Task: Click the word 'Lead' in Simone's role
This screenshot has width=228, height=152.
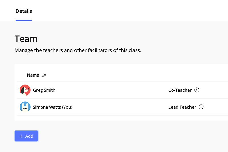Action: [173, 107]
